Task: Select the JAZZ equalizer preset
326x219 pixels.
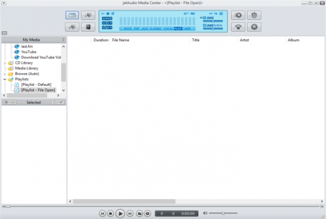Action: (145, 28)
